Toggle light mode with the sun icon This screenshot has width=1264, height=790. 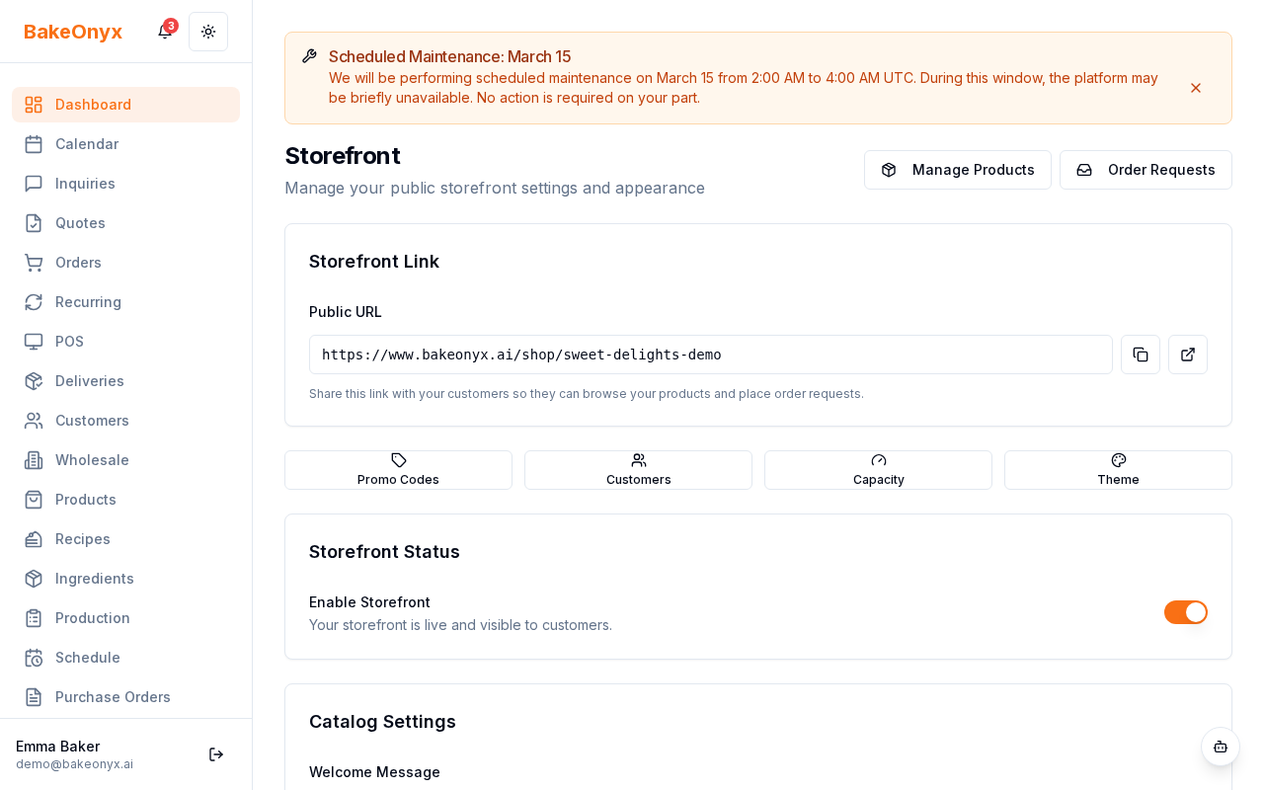pos(208,32)
